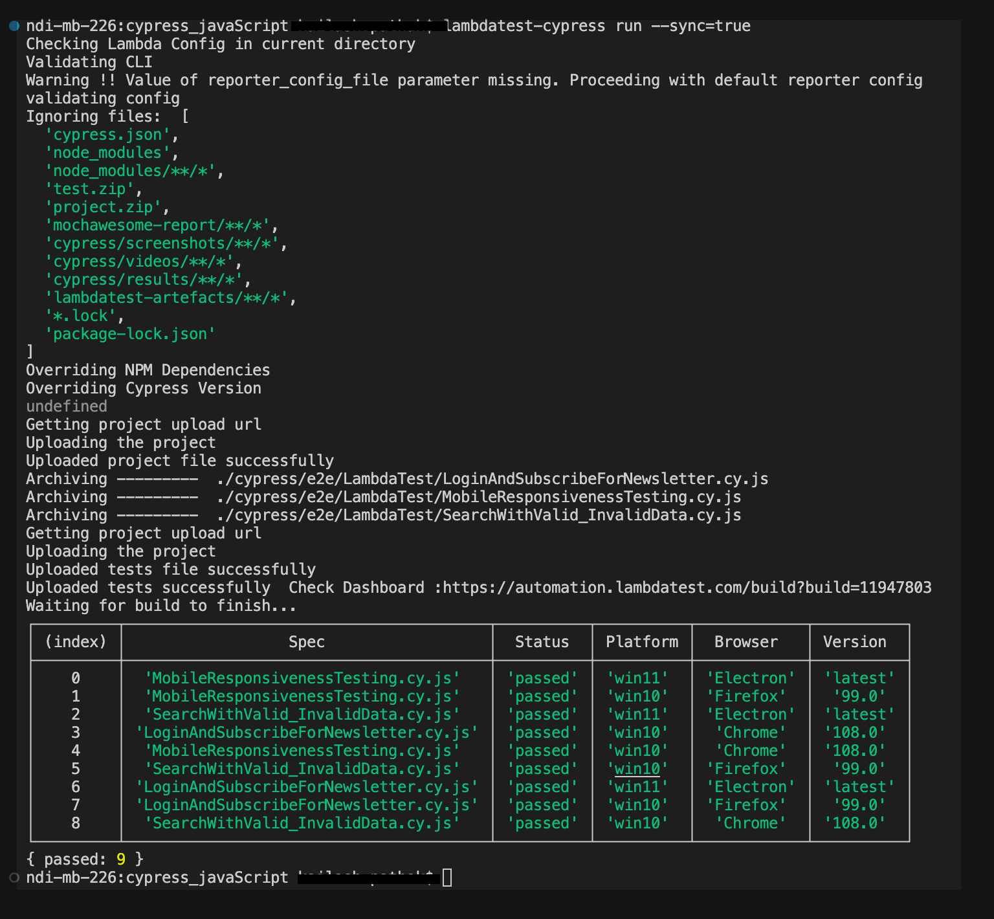
Task: Click the yellow passed count '9'
Action: (120, 859)
